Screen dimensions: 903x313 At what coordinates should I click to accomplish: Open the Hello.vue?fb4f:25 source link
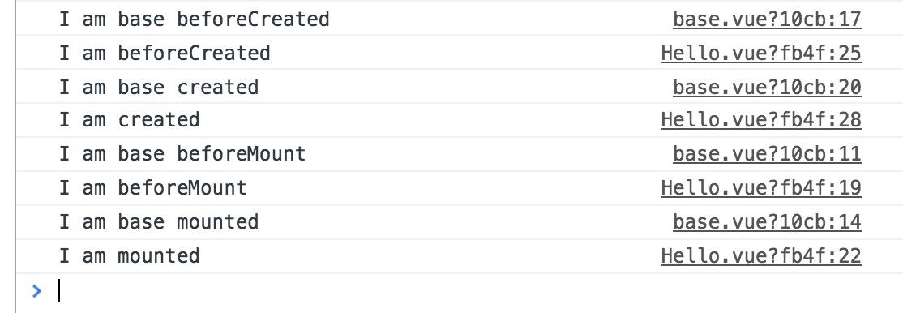coord(761,54)
